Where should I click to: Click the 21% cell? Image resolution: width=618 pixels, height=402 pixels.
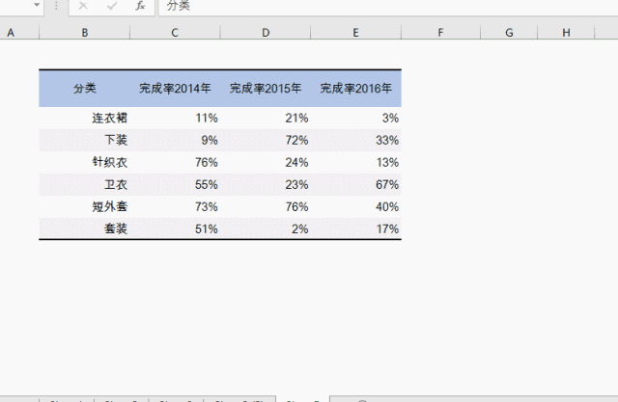(266, 118)
